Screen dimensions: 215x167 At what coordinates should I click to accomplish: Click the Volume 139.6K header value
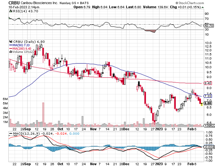click(x=156, y=7)
